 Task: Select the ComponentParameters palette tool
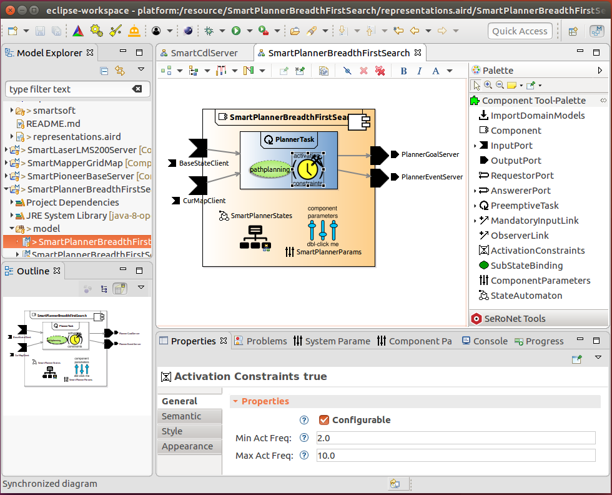tap(540, 281)
